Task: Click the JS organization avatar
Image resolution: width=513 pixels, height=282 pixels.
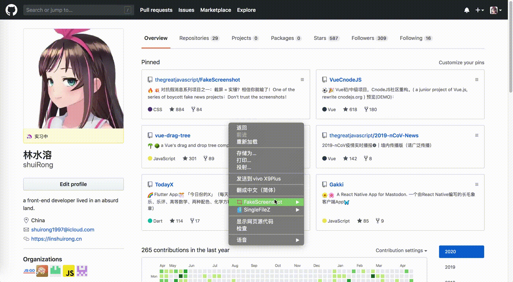Action: pyautogui.click(x=69, y=271)
